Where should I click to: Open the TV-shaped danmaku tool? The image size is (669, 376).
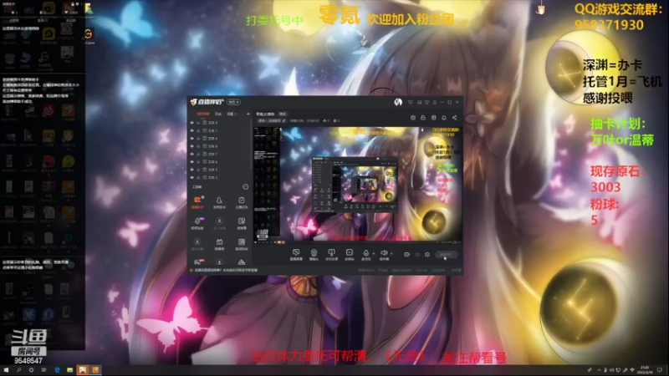tap(219, 244)
